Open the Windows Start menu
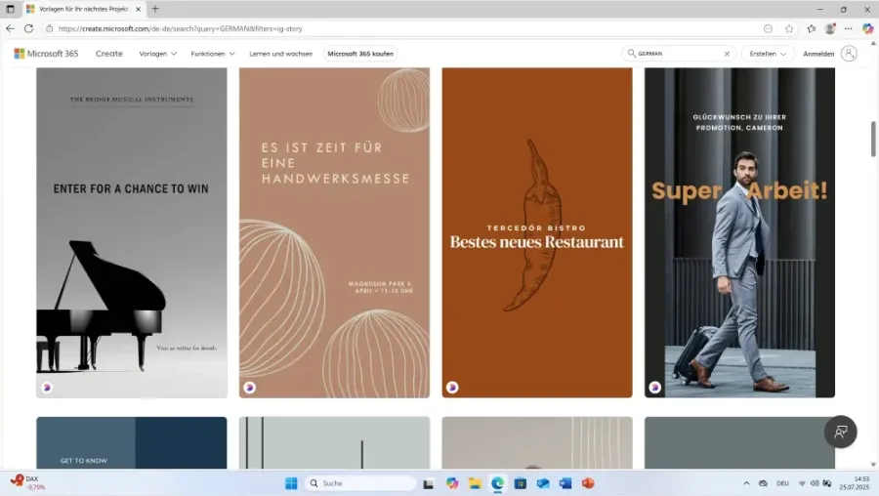This screenshot has height=496, width=879. tap(291, 483)
